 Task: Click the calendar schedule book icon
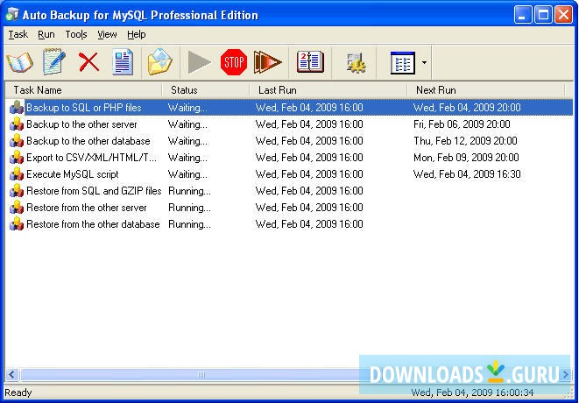pyautogui.click(x=310, y=61)
